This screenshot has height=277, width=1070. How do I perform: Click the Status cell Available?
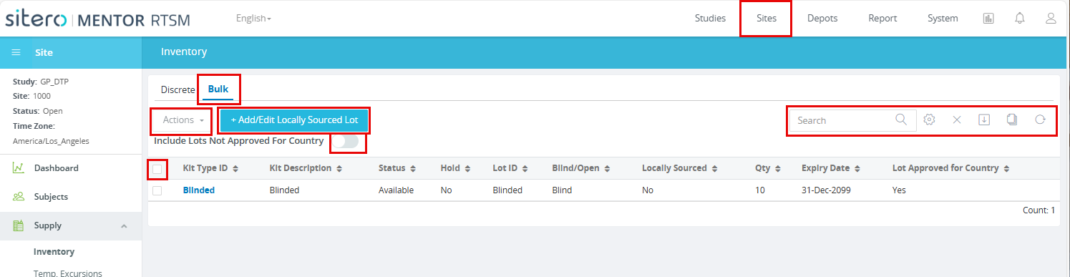pyautogui.click(x=397, y=190)
